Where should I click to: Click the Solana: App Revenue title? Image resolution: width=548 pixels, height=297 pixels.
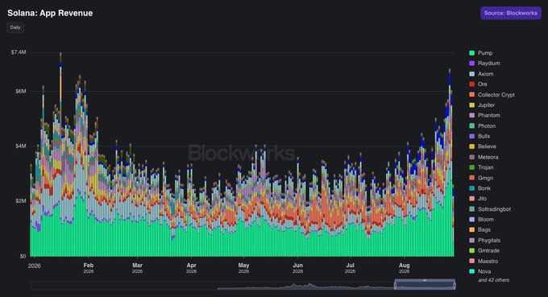coord(50,13)
